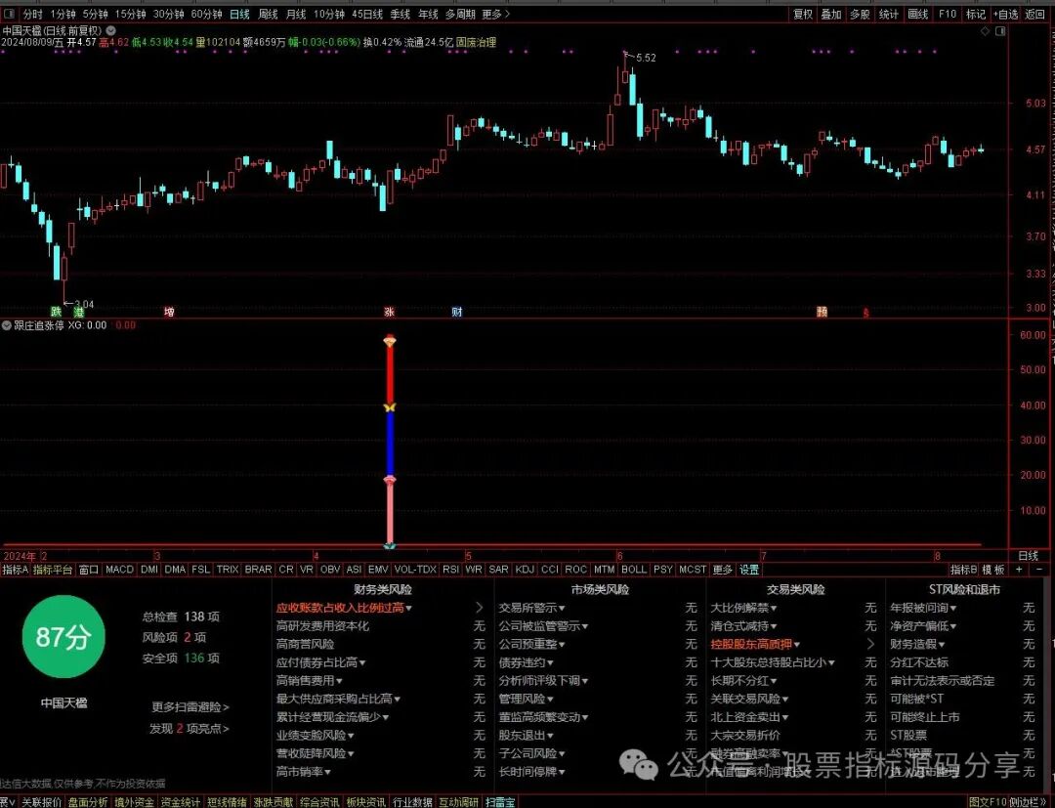
Task: Click the 5.52 high price label
Action: 646,58
